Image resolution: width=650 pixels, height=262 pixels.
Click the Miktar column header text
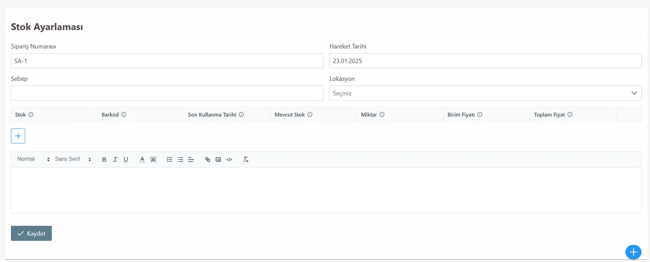pyautogui.click(x=369, y=115)
